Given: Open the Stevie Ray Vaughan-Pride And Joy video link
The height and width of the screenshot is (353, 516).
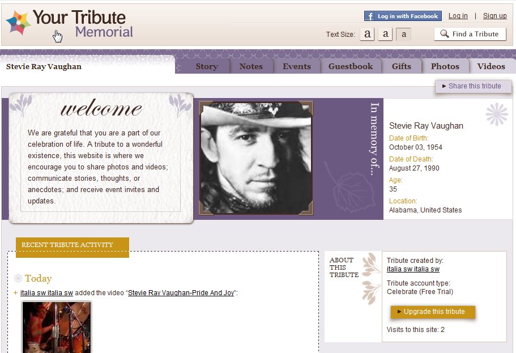Looking at the screenshot, I should tap(181, 293).
